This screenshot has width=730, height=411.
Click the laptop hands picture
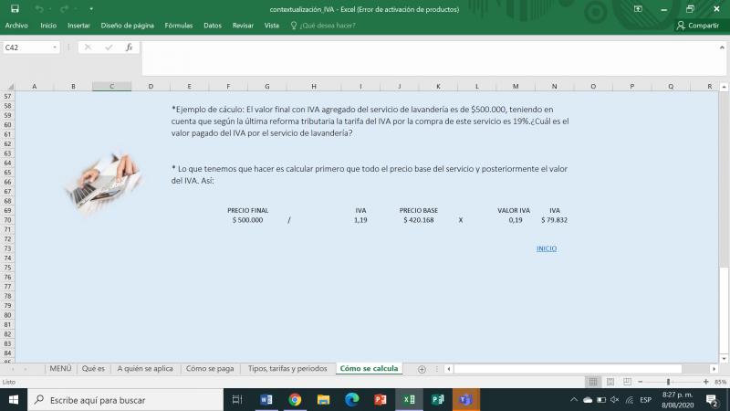coord(104,183)
